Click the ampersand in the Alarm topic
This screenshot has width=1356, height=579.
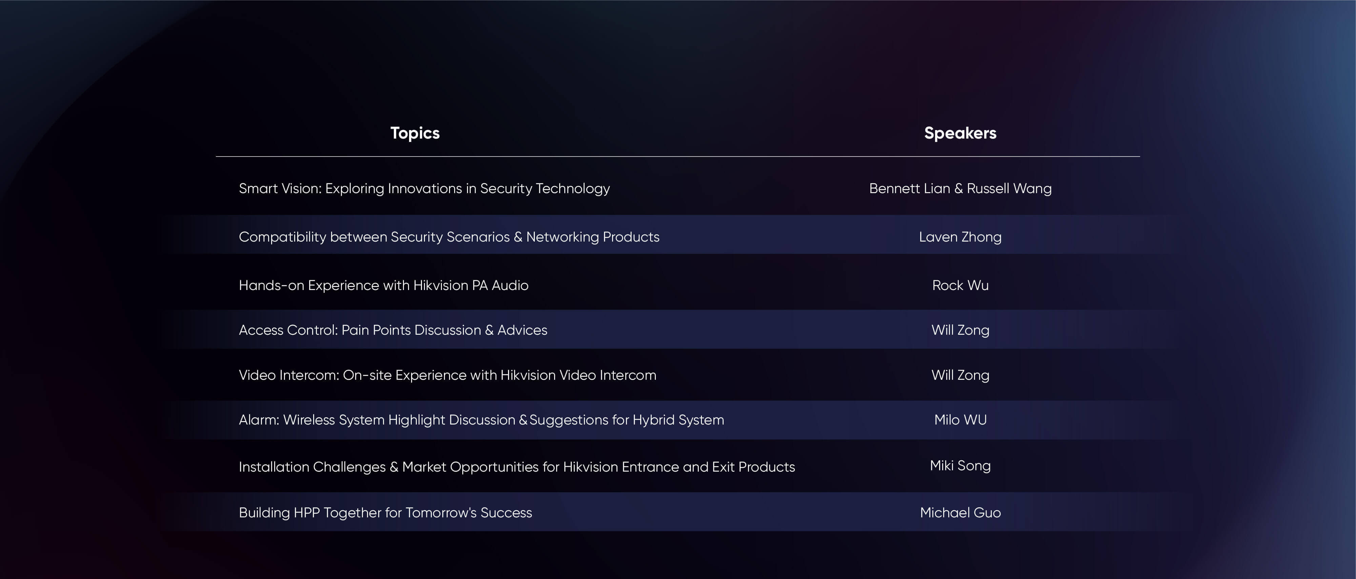523,420
